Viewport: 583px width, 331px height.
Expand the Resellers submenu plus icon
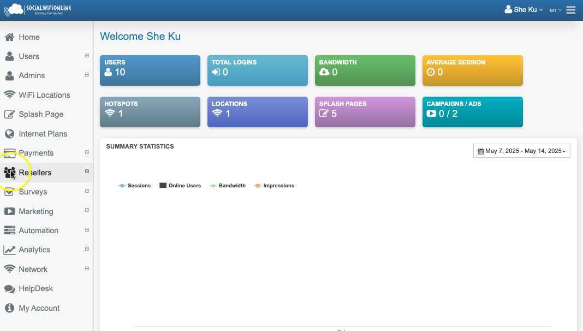(x=87, y=172)
